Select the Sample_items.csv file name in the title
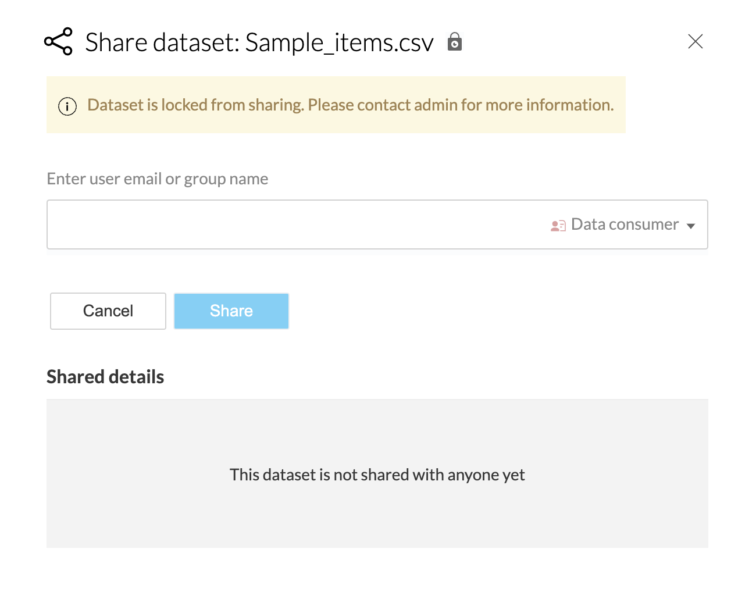The height and width of the screenshot is (613, 756). [340, 42]
